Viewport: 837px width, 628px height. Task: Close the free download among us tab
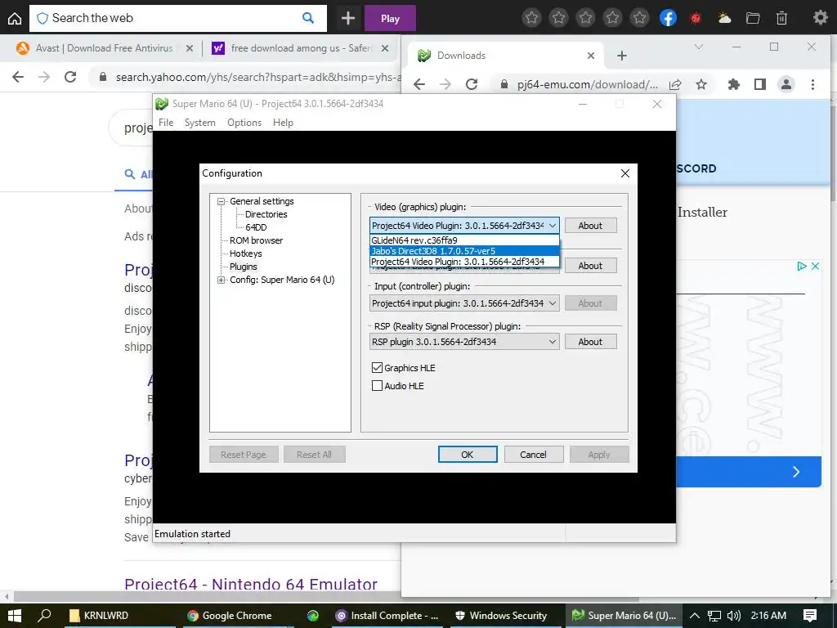(x=385, y=48)
